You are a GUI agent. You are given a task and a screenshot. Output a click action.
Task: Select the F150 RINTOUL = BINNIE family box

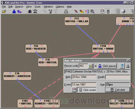(103, 48)
